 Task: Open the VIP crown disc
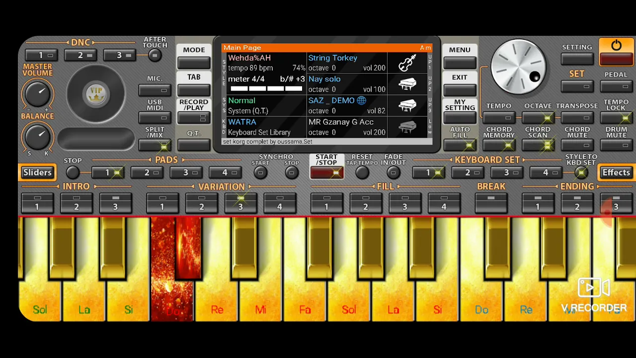95,94
